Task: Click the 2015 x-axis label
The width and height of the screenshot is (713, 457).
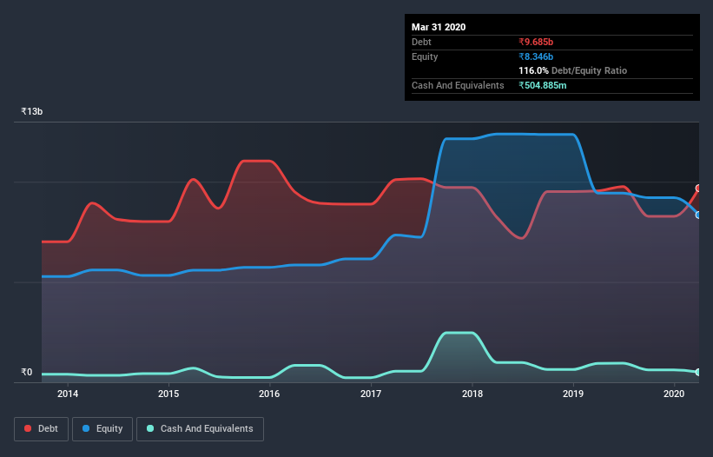Action: (x=168, y=394)
